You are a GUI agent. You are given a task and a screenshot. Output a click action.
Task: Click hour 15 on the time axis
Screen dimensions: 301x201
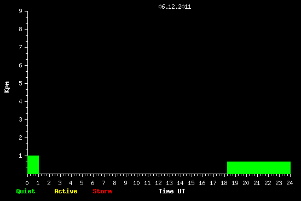point(191,183)
